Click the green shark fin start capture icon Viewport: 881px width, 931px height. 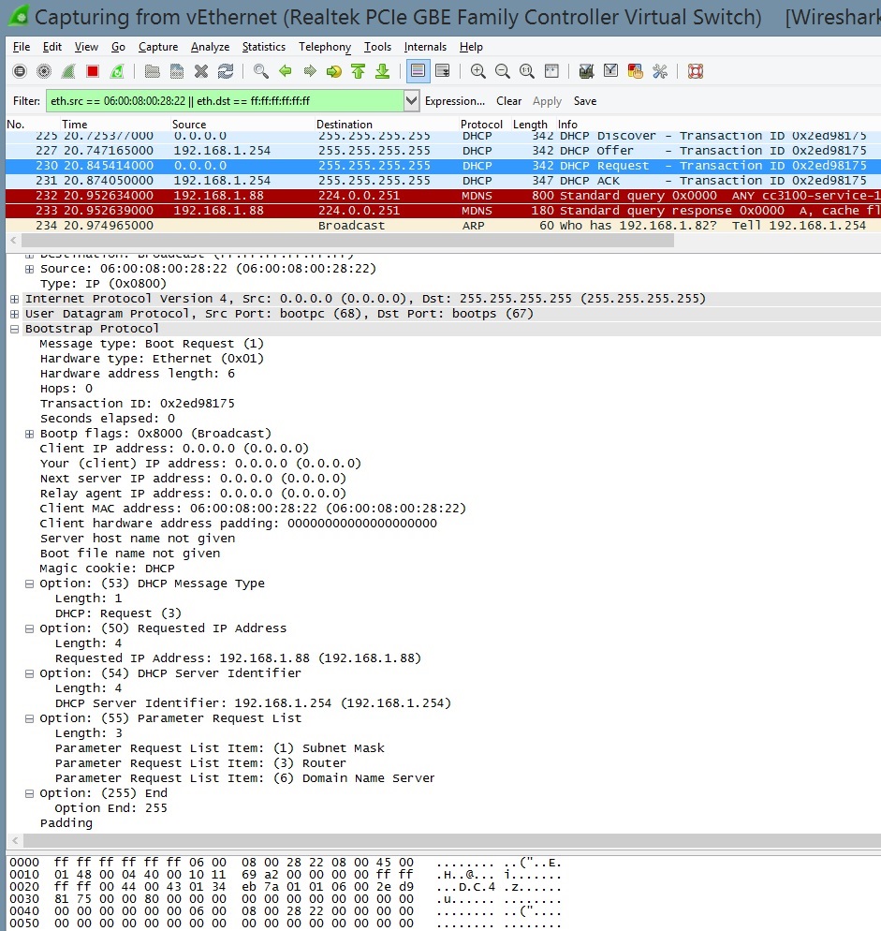click(x=68, y=72)
